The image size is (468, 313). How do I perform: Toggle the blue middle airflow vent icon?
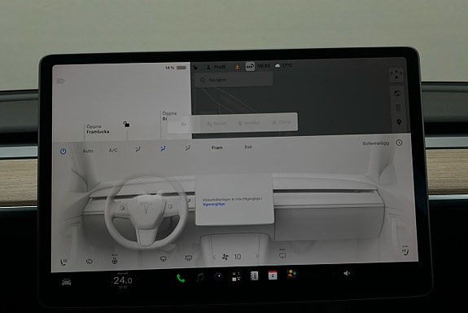tap(163, 148)
